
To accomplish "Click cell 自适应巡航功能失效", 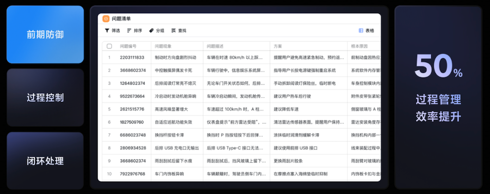I will coord(173,122).
